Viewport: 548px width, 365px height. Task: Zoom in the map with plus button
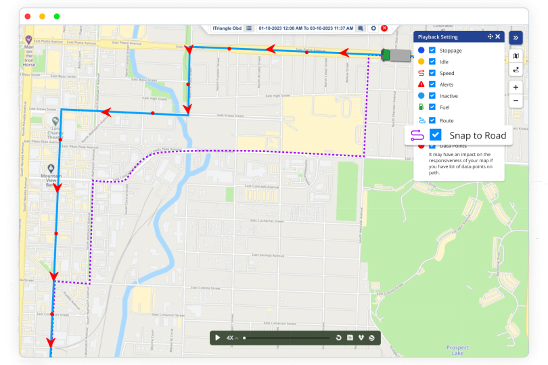[x=516, y=87]
